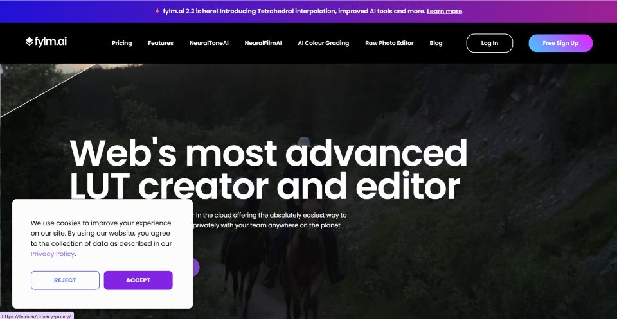The image size is (617, 319).
Task: Visit the Blog link
Action: click(x=436, y=43)
